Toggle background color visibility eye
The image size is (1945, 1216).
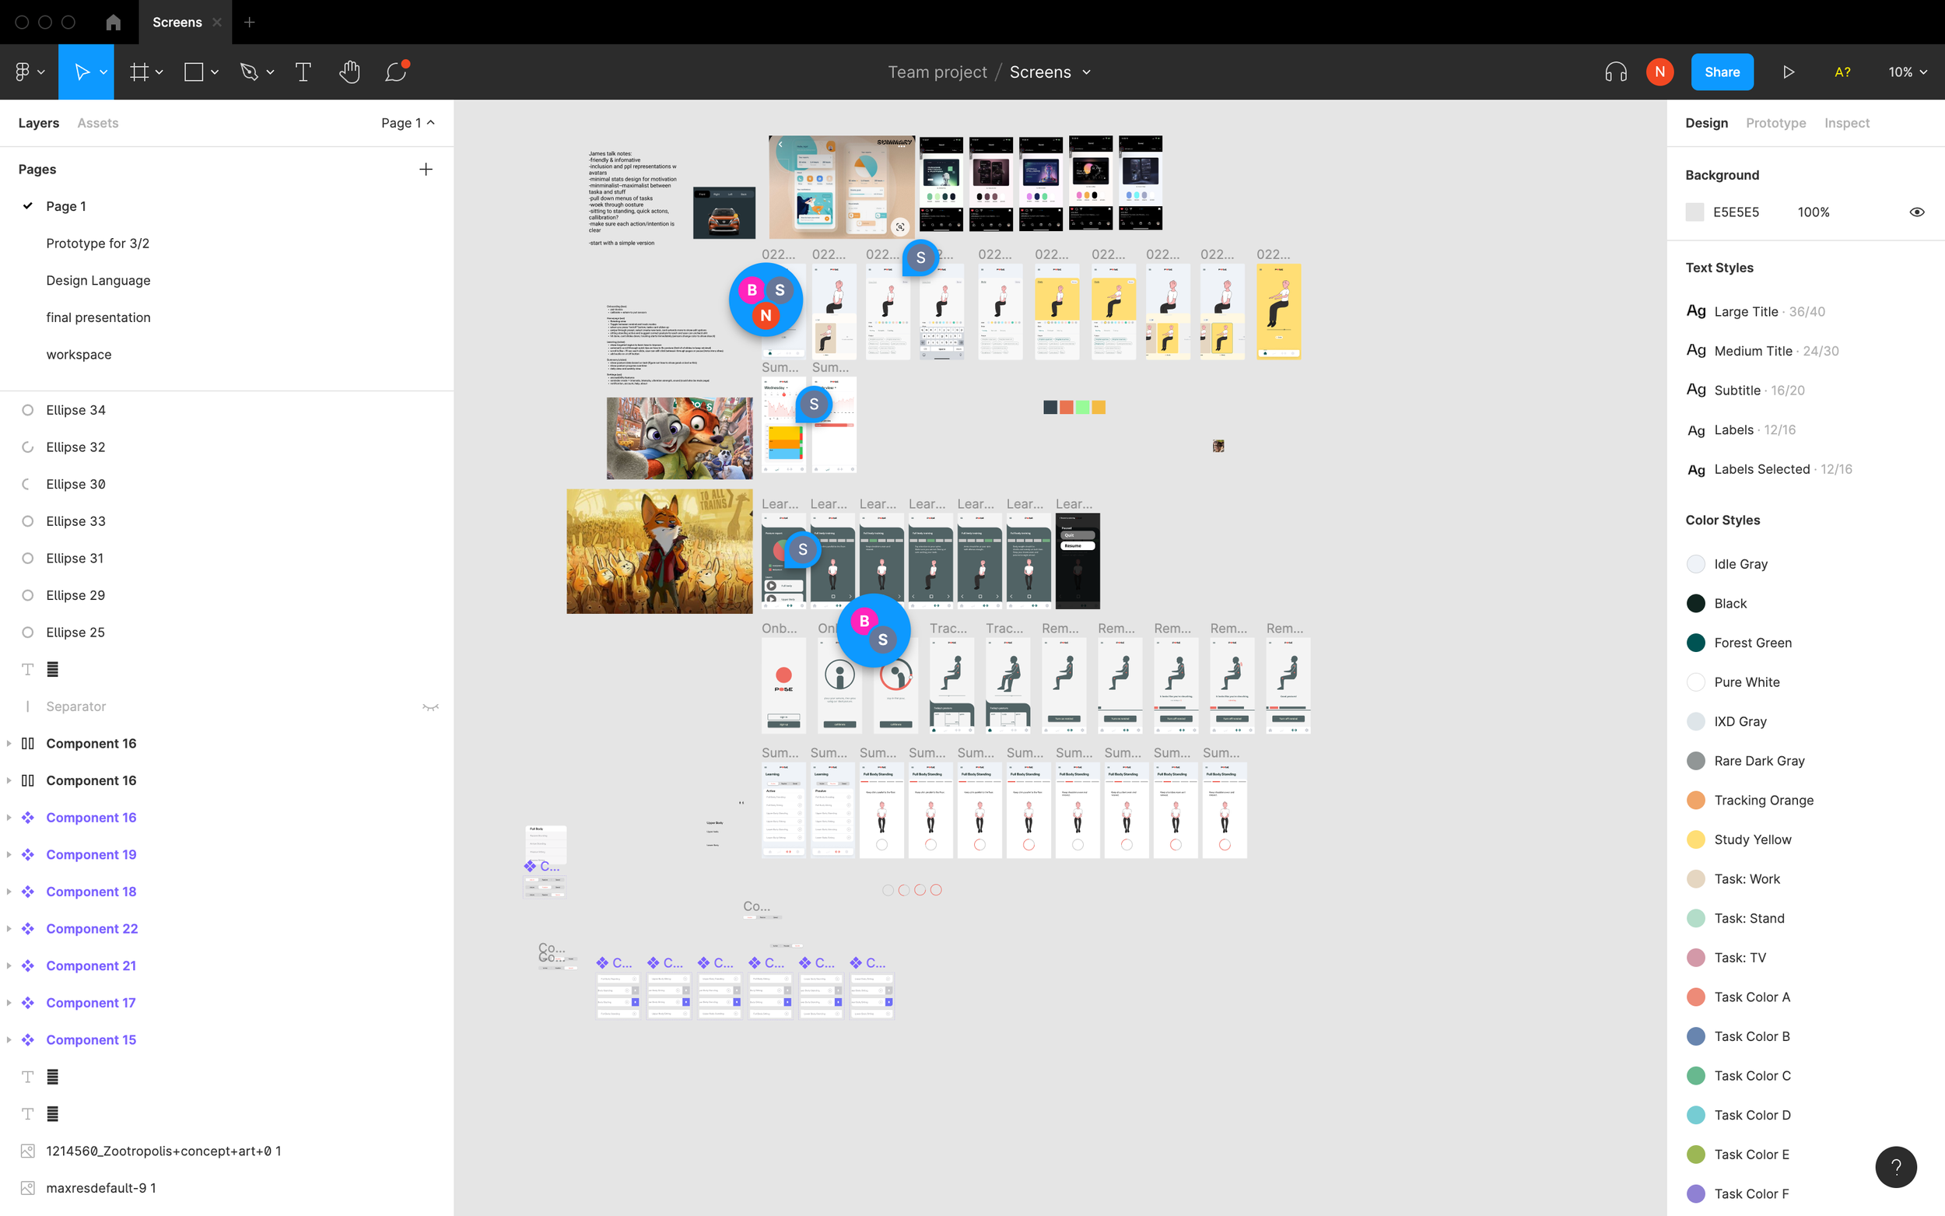1917,212
